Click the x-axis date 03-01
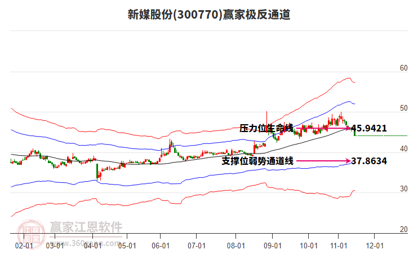 point(55,246)
